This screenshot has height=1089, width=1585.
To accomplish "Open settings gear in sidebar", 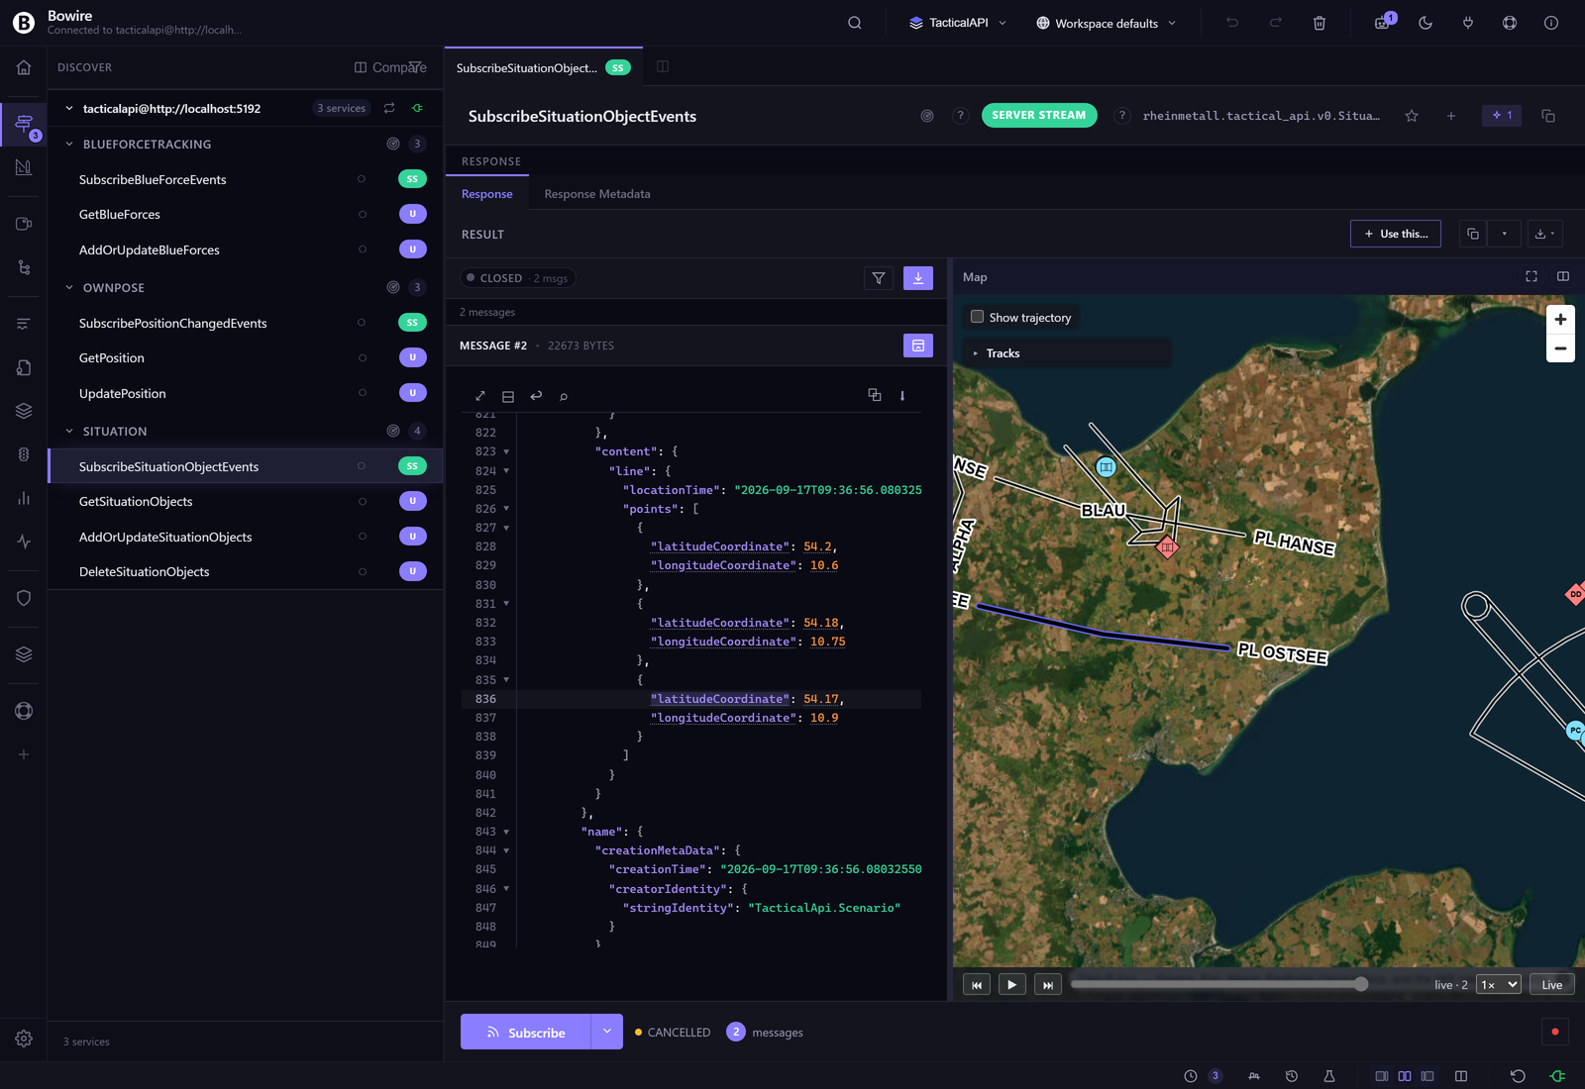I will point(24,1039).
